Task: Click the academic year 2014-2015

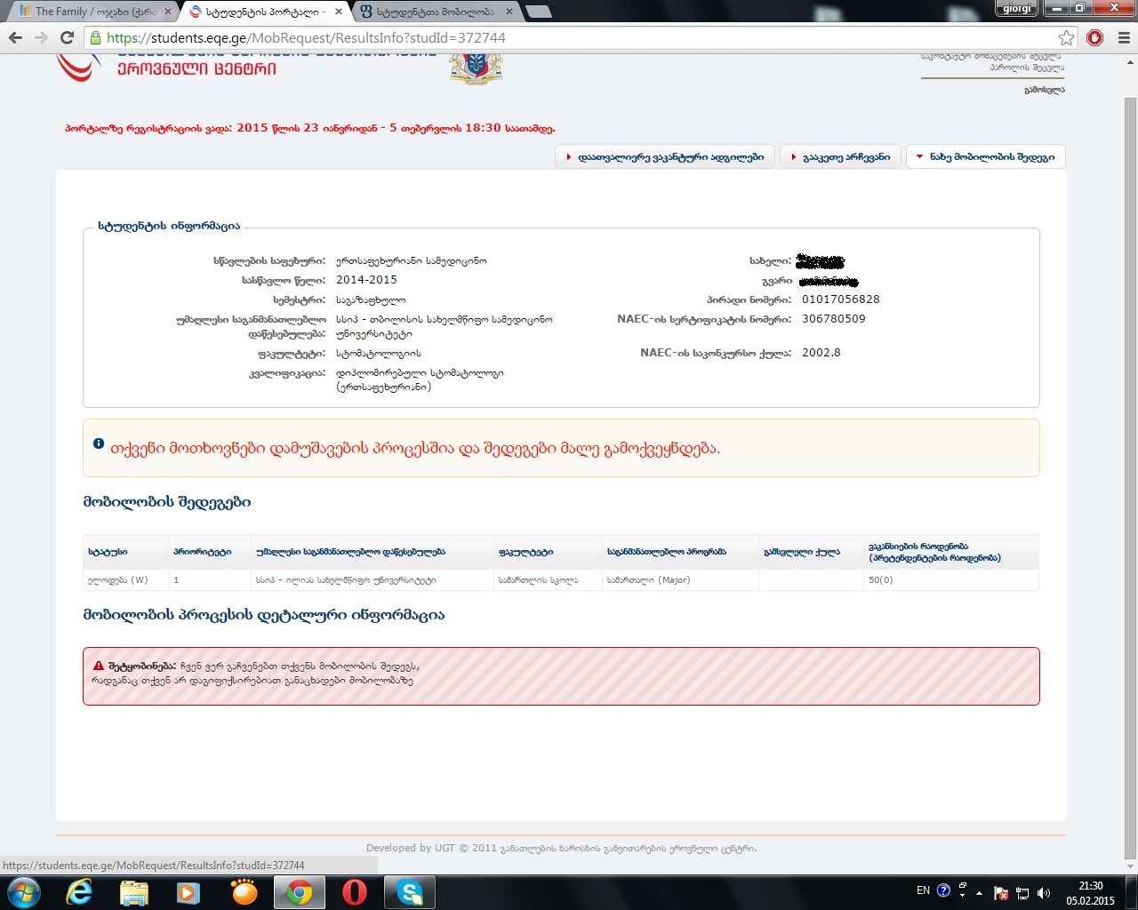Action: click(366, 280)
